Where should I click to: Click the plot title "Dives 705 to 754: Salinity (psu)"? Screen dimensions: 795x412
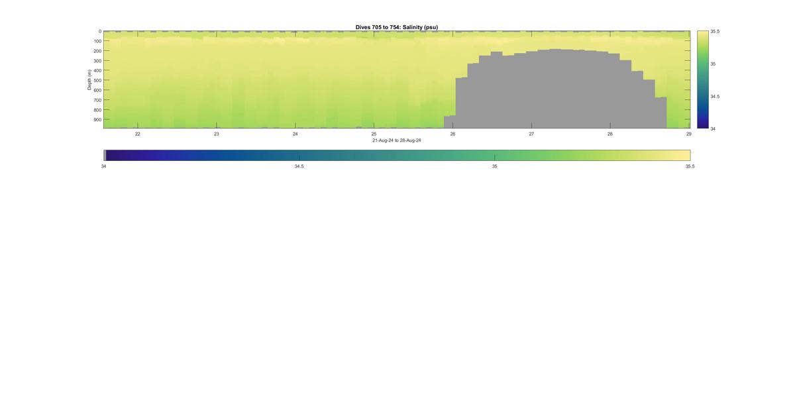point(396,27)
